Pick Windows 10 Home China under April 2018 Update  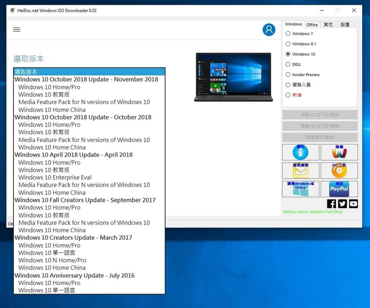pos(89,192)
